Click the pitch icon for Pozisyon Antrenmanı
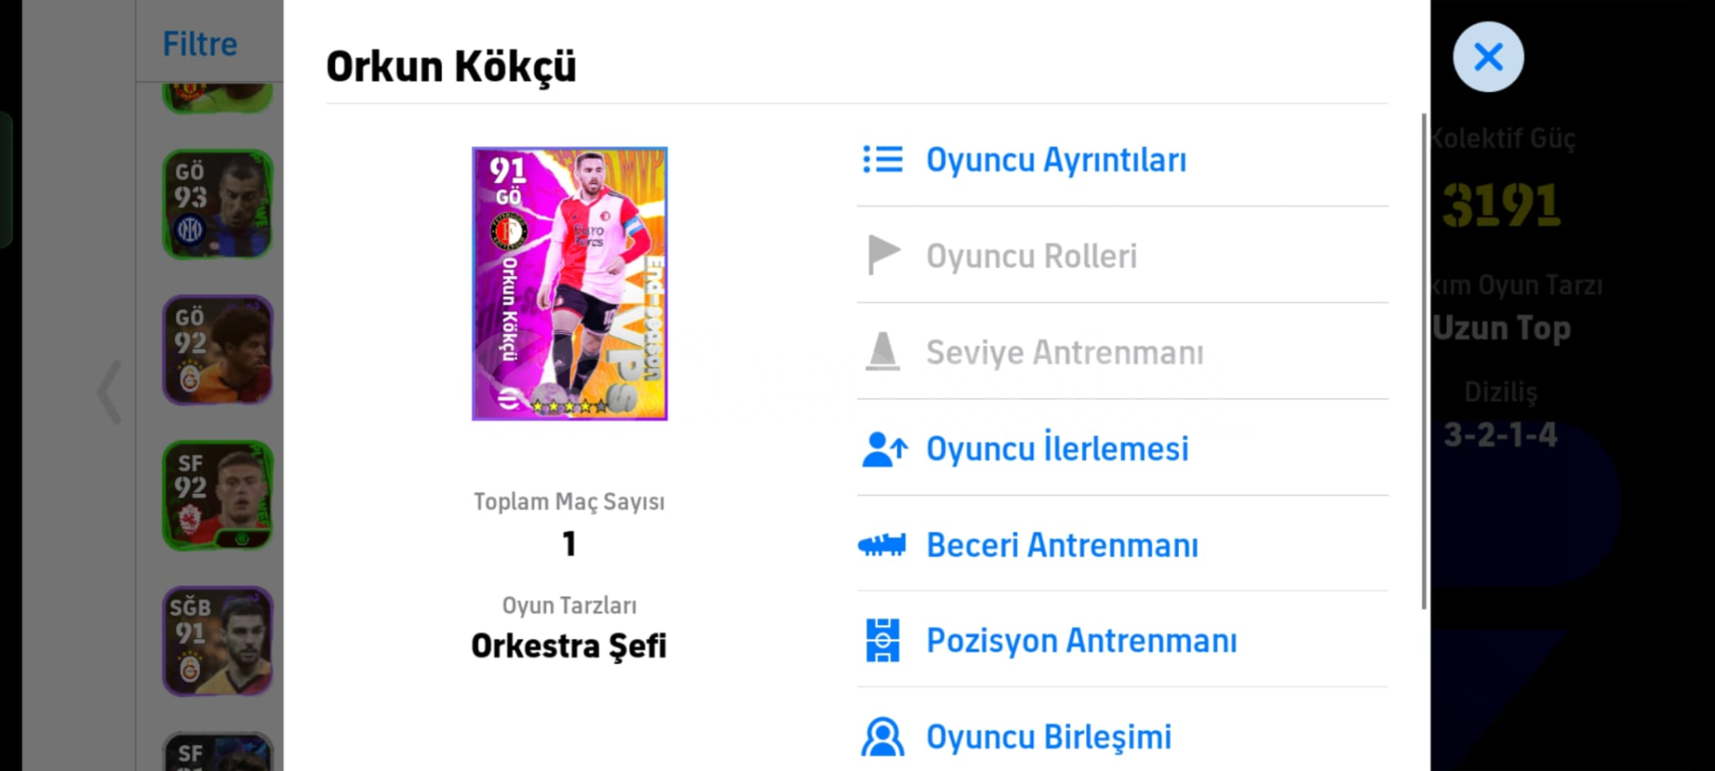Viewport: 1715px width, 771px height. [x=883, y=641]
